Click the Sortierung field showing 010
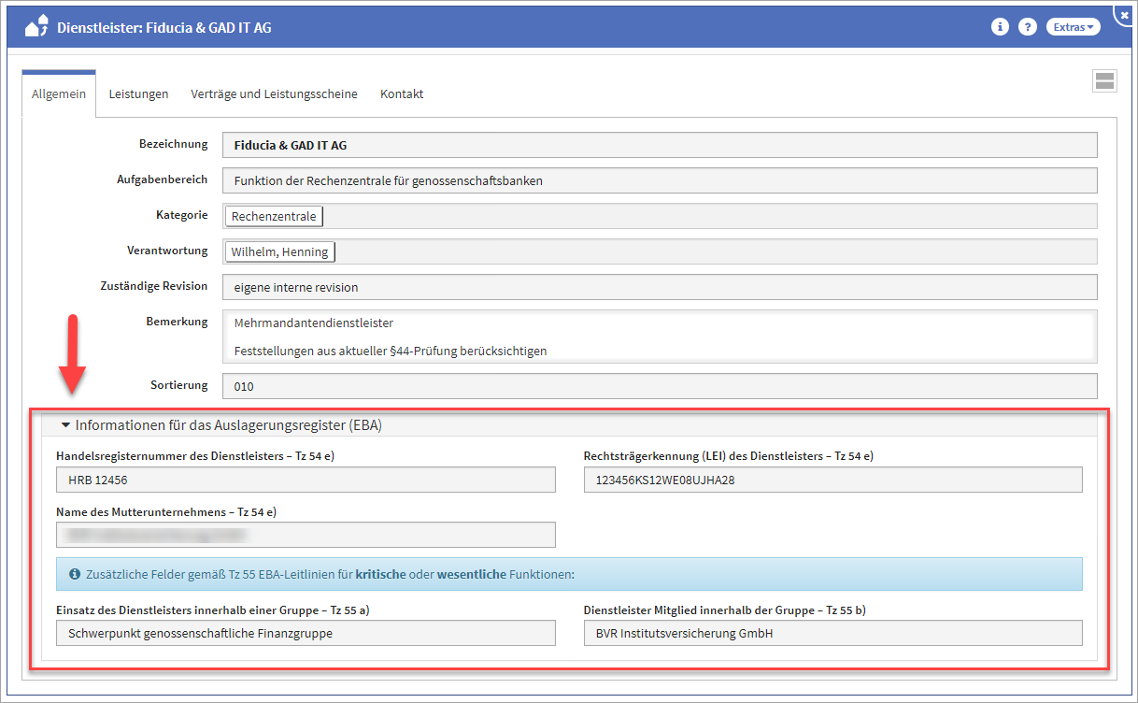 659,386
